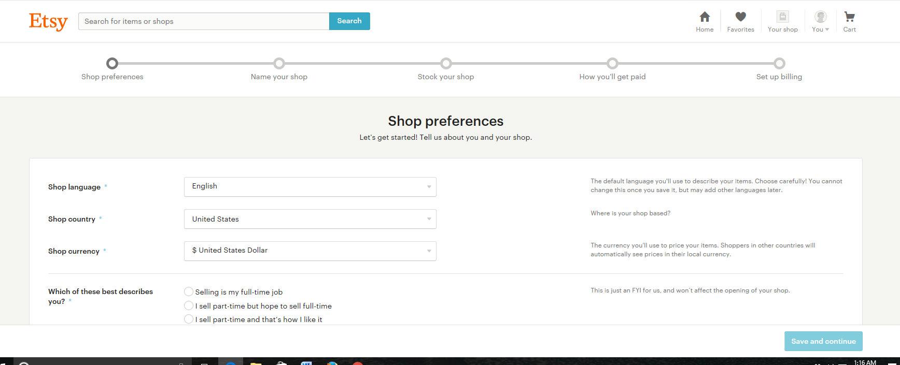Focus the search items or shops field
The height and width of the screenshot is (365, 900).
(204, 21)
